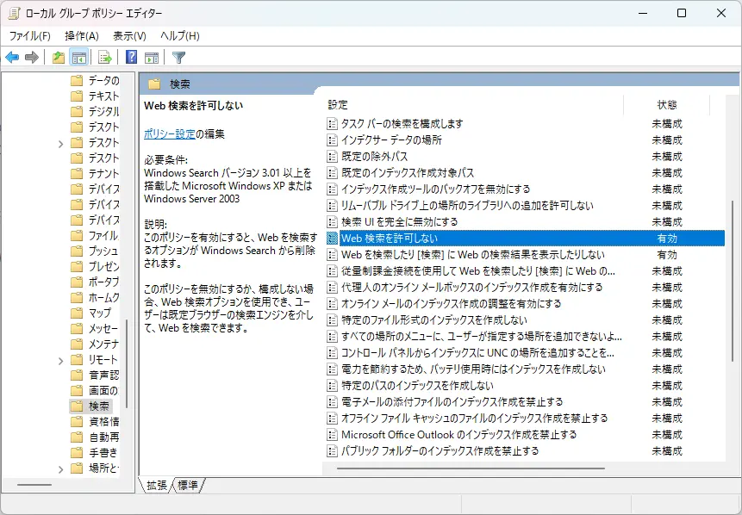The width and height of the screenshot is (742, 515).
Task: Switch to the 標準 tab
Action: [x=188, y=485]
